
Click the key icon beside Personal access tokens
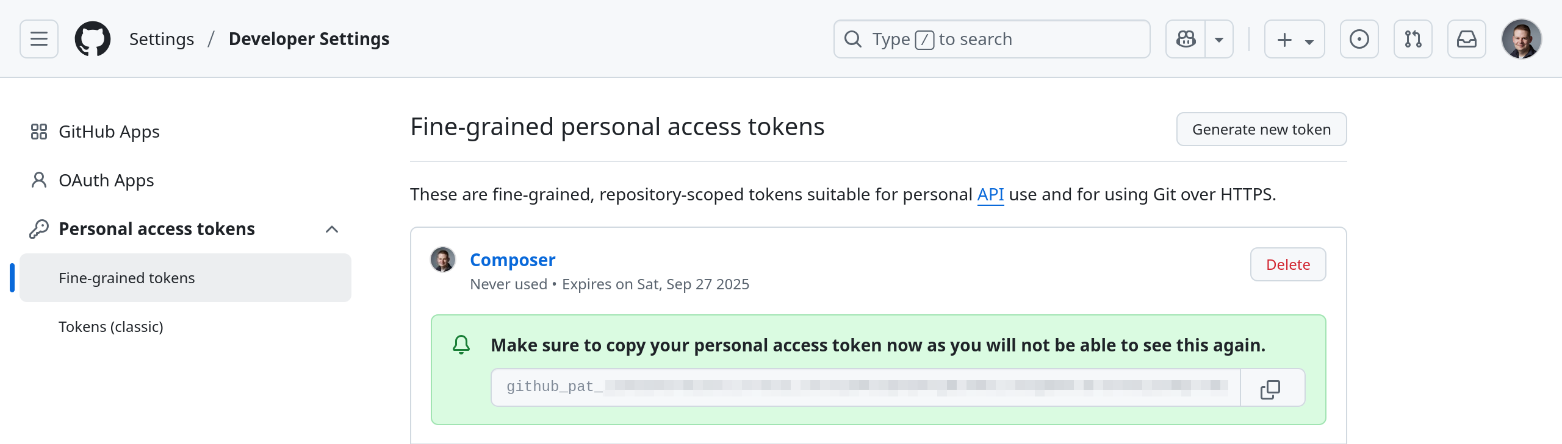(x=40, y=228)
